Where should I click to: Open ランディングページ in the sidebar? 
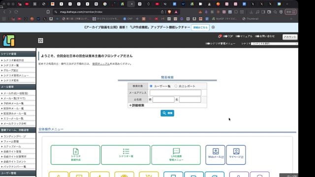click(x=15, y=137)
